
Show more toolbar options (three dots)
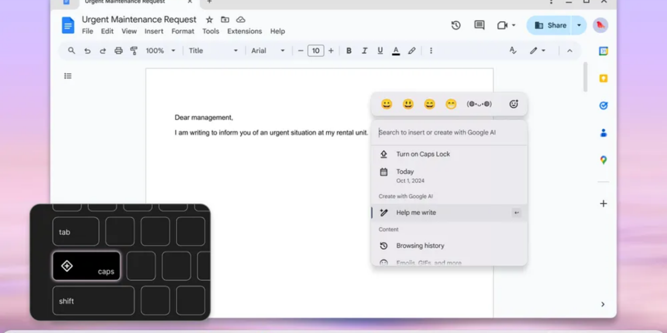pyautogui.click(x=431, y=51)
